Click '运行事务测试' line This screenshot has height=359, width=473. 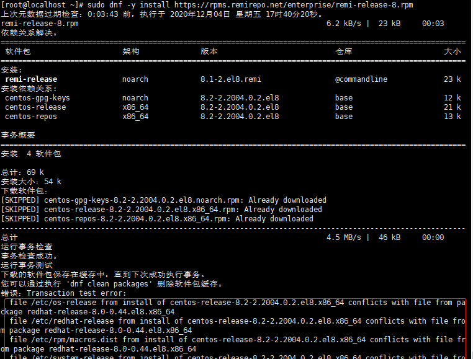(27, 265)
